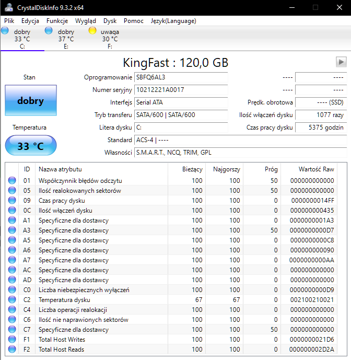351x360 pixels.
Task: Select the Ilość realokowanych sektorów row name
Action: tap(80, 191)
